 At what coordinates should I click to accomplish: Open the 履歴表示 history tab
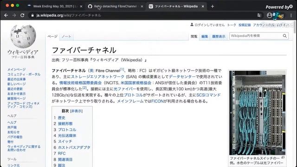tap(219, 36)
